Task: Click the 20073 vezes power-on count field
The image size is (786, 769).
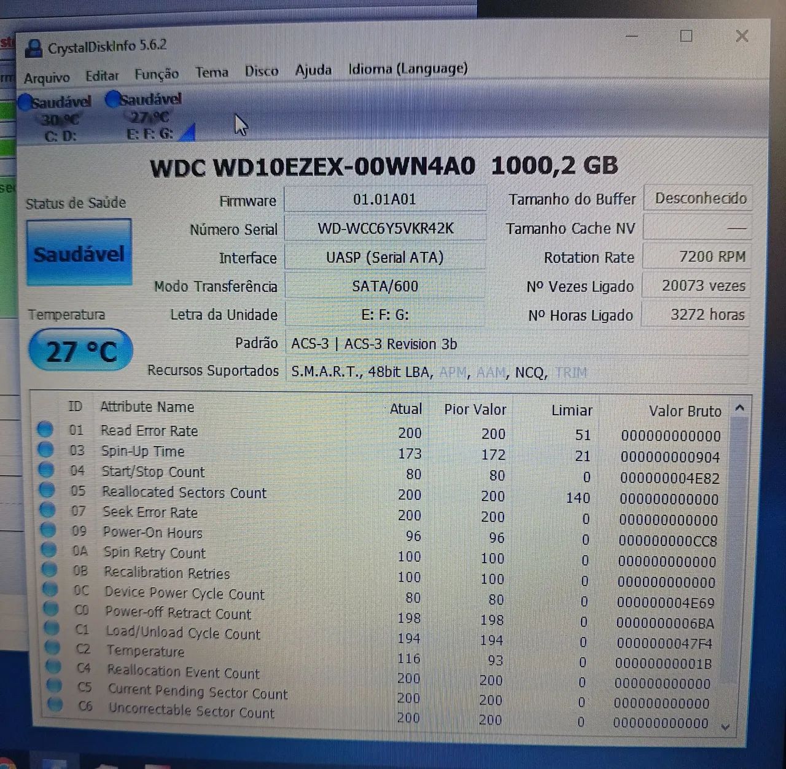Action: [696, 286]
